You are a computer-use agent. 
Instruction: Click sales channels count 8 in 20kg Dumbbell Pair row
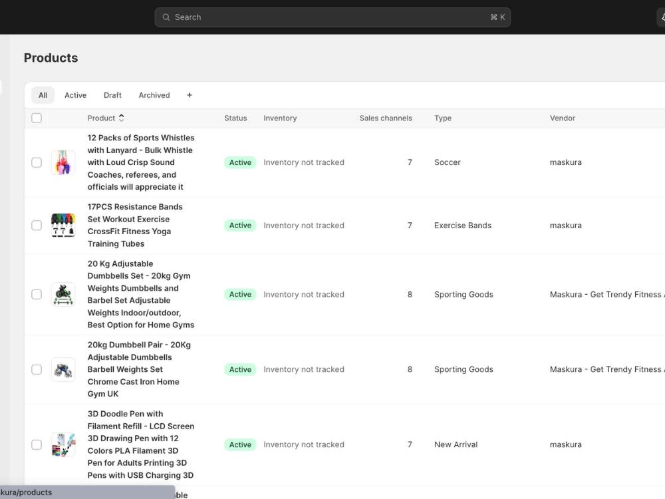pyautogui.click(x=410, y=369)
